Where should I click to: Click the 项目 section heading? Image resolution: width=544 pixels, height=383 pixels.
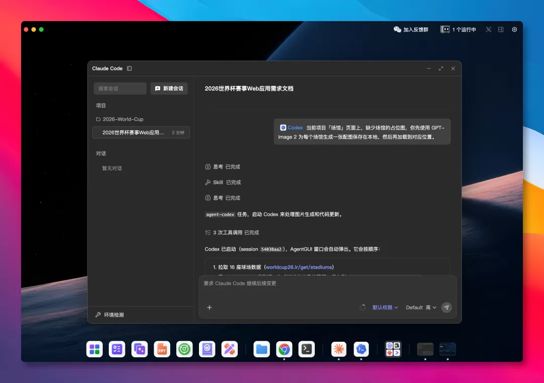click(x=101, y=105)
